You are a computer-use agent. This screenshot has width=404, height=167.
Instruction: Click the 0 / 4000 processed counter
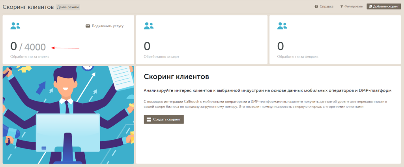tap(28, 47)
